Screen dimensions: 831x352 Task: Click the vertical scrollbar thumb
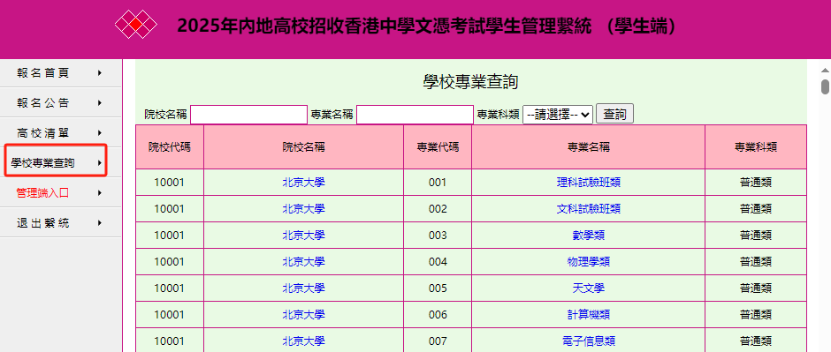825,86
